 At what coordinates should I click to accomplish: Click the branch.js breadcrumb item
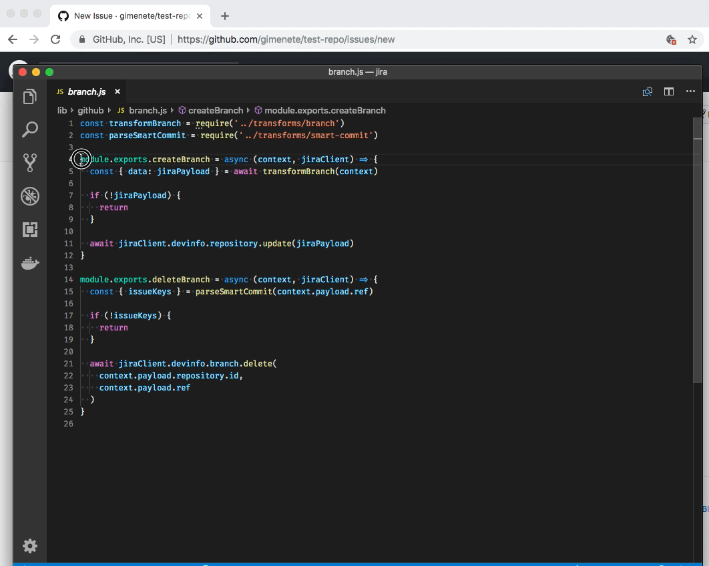(148, 110)
